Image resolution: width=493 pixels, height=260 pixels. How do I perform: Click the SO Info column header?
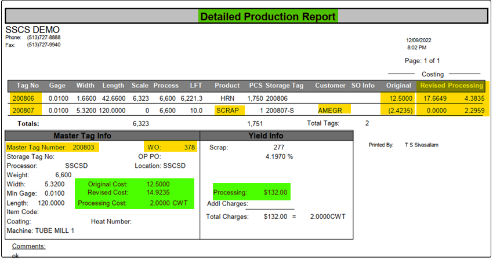363,85
